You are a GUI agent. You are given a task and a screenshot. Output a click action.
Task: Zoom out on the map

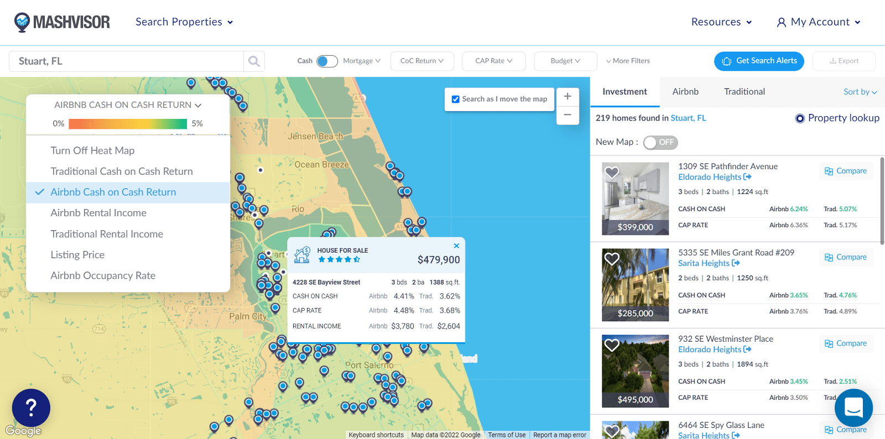(568, 115)
